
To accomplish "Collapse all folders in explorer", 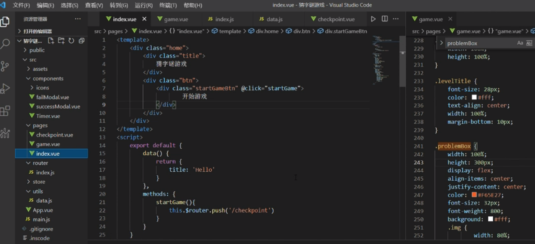I will (81, 41).
